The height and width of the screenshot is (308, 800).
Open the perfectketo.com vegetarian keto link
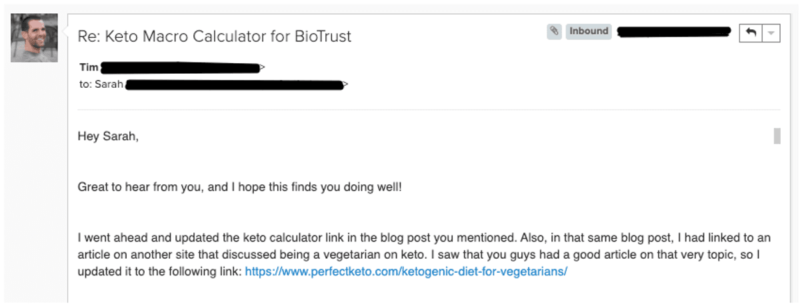[x=406, y=271]
